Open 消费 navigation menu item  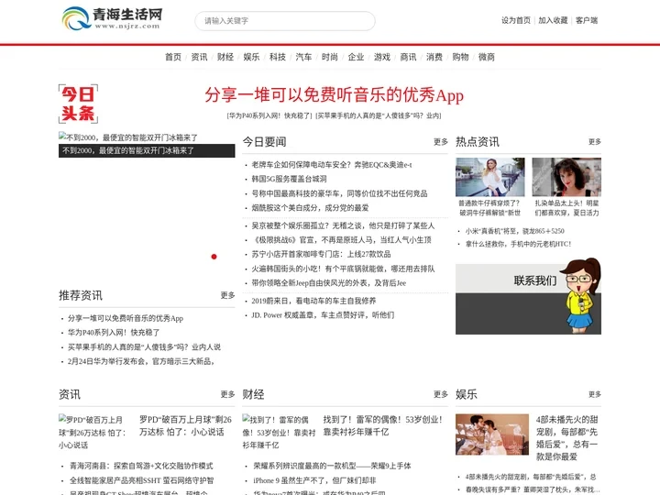434,57
